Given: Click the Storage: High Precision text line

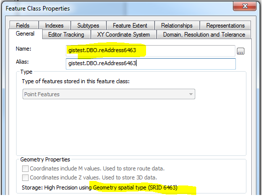Looking at the screenshot, I should (99, 187).
